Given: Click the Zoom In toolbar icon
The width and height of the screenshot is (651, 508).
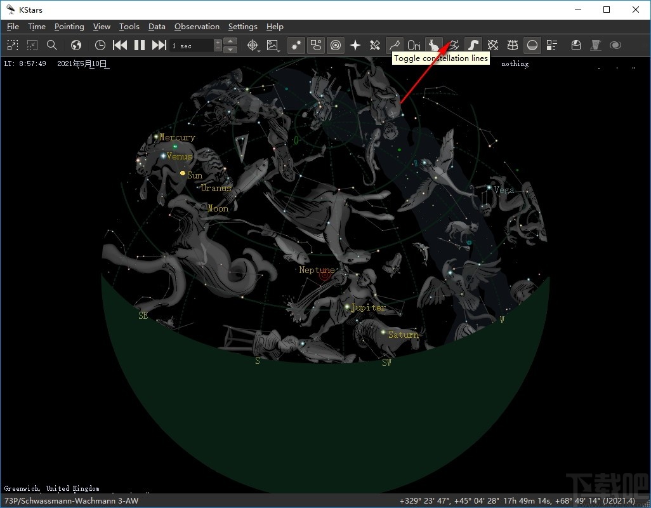Looking at the screenshot, I should pyautogui.click(x=13, y=45).
